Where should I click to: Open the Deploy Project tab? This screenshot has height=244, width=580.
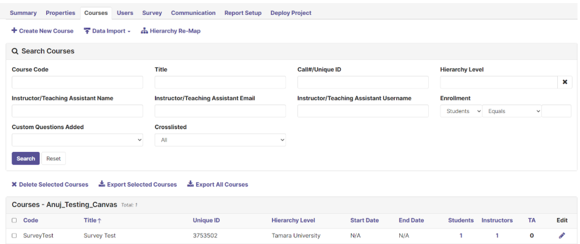click(291, 12)
